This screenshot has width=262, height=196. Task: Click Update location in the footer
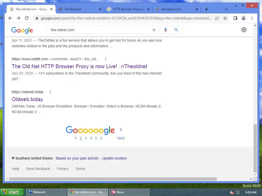point(114,158)
